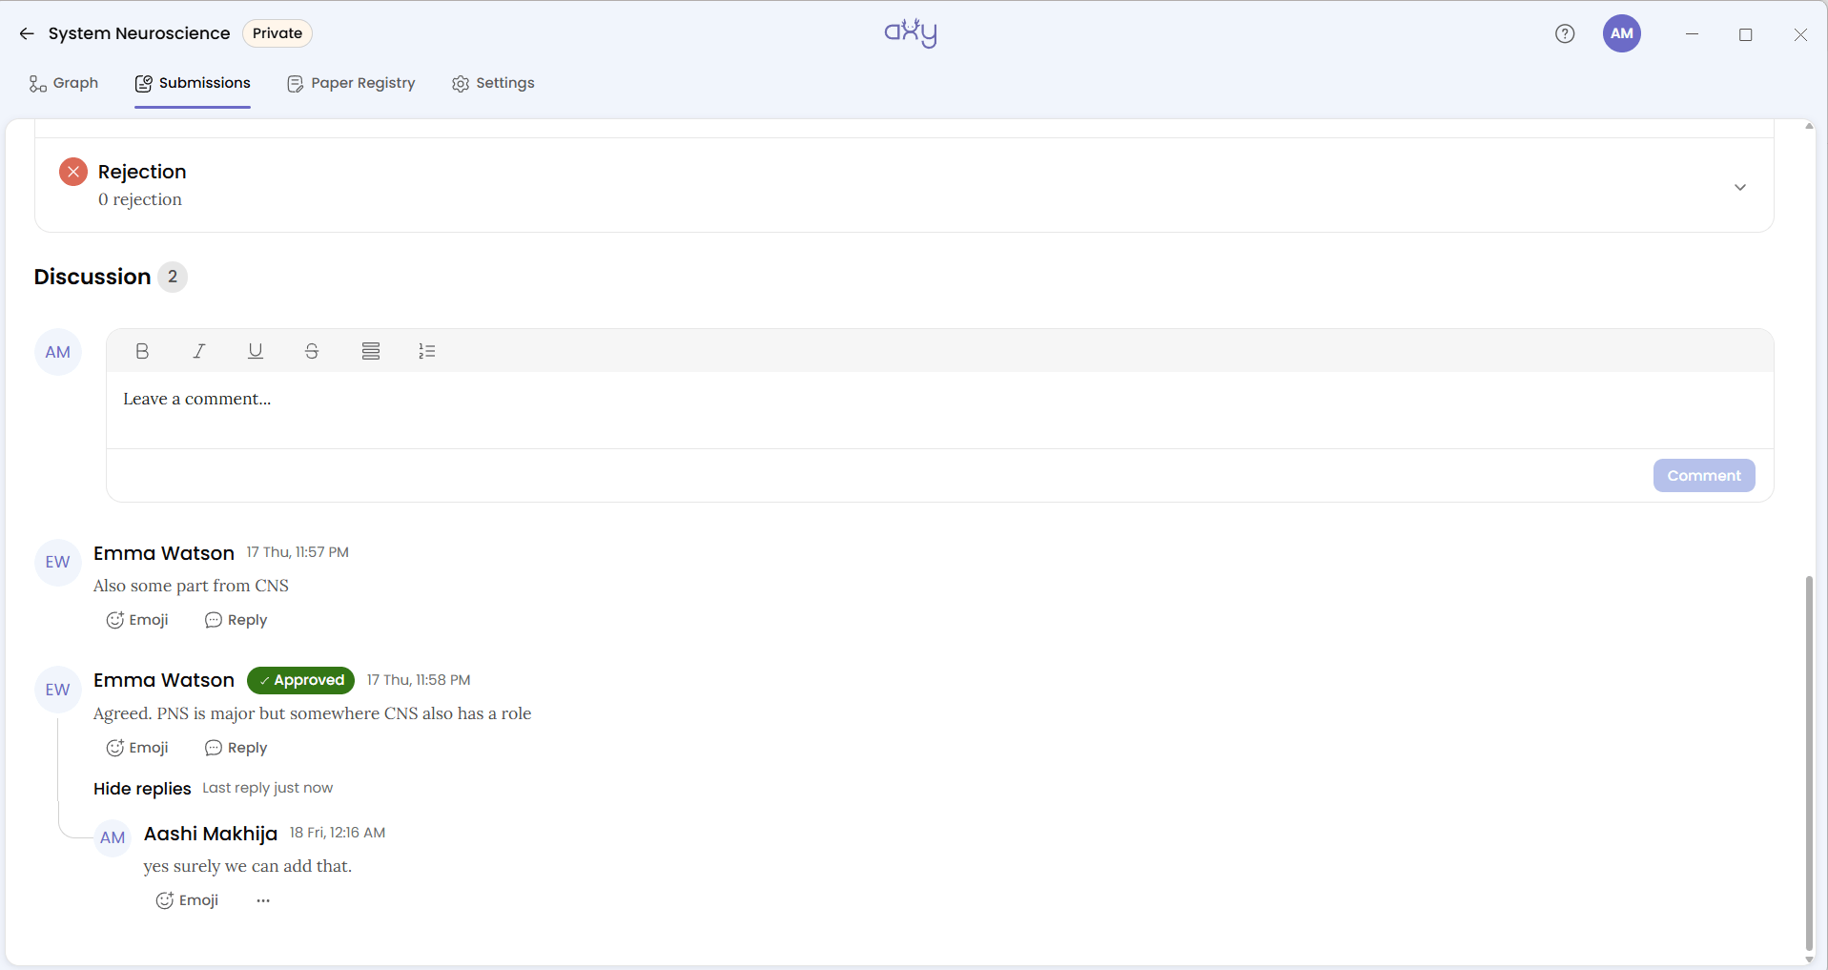
Task: Click the Discussion count badge '2'
Action: (173, 277)
